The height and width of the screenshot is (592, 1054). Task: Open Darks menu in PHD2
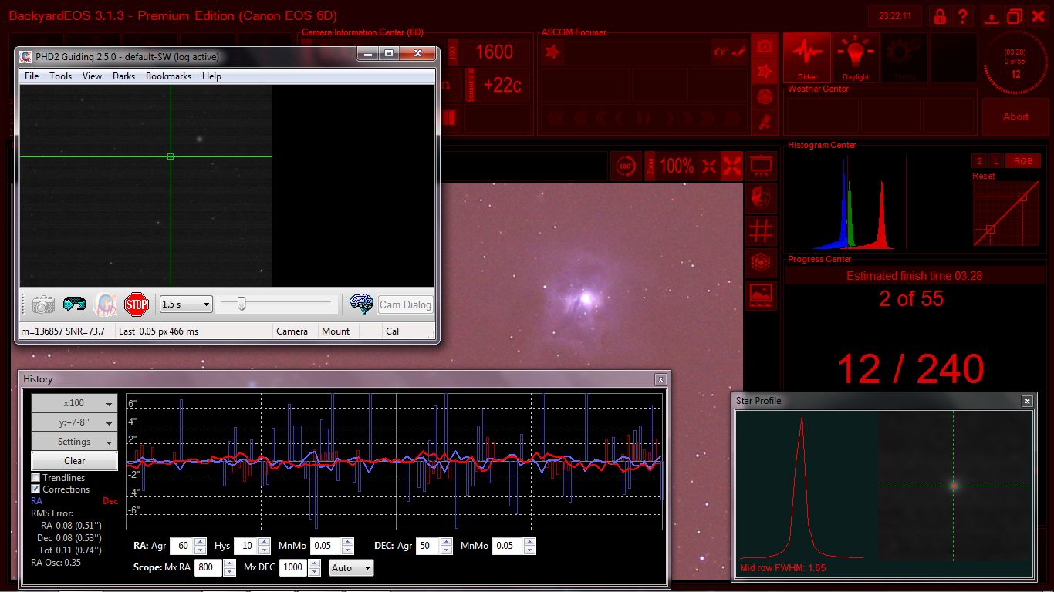(123, 76)
